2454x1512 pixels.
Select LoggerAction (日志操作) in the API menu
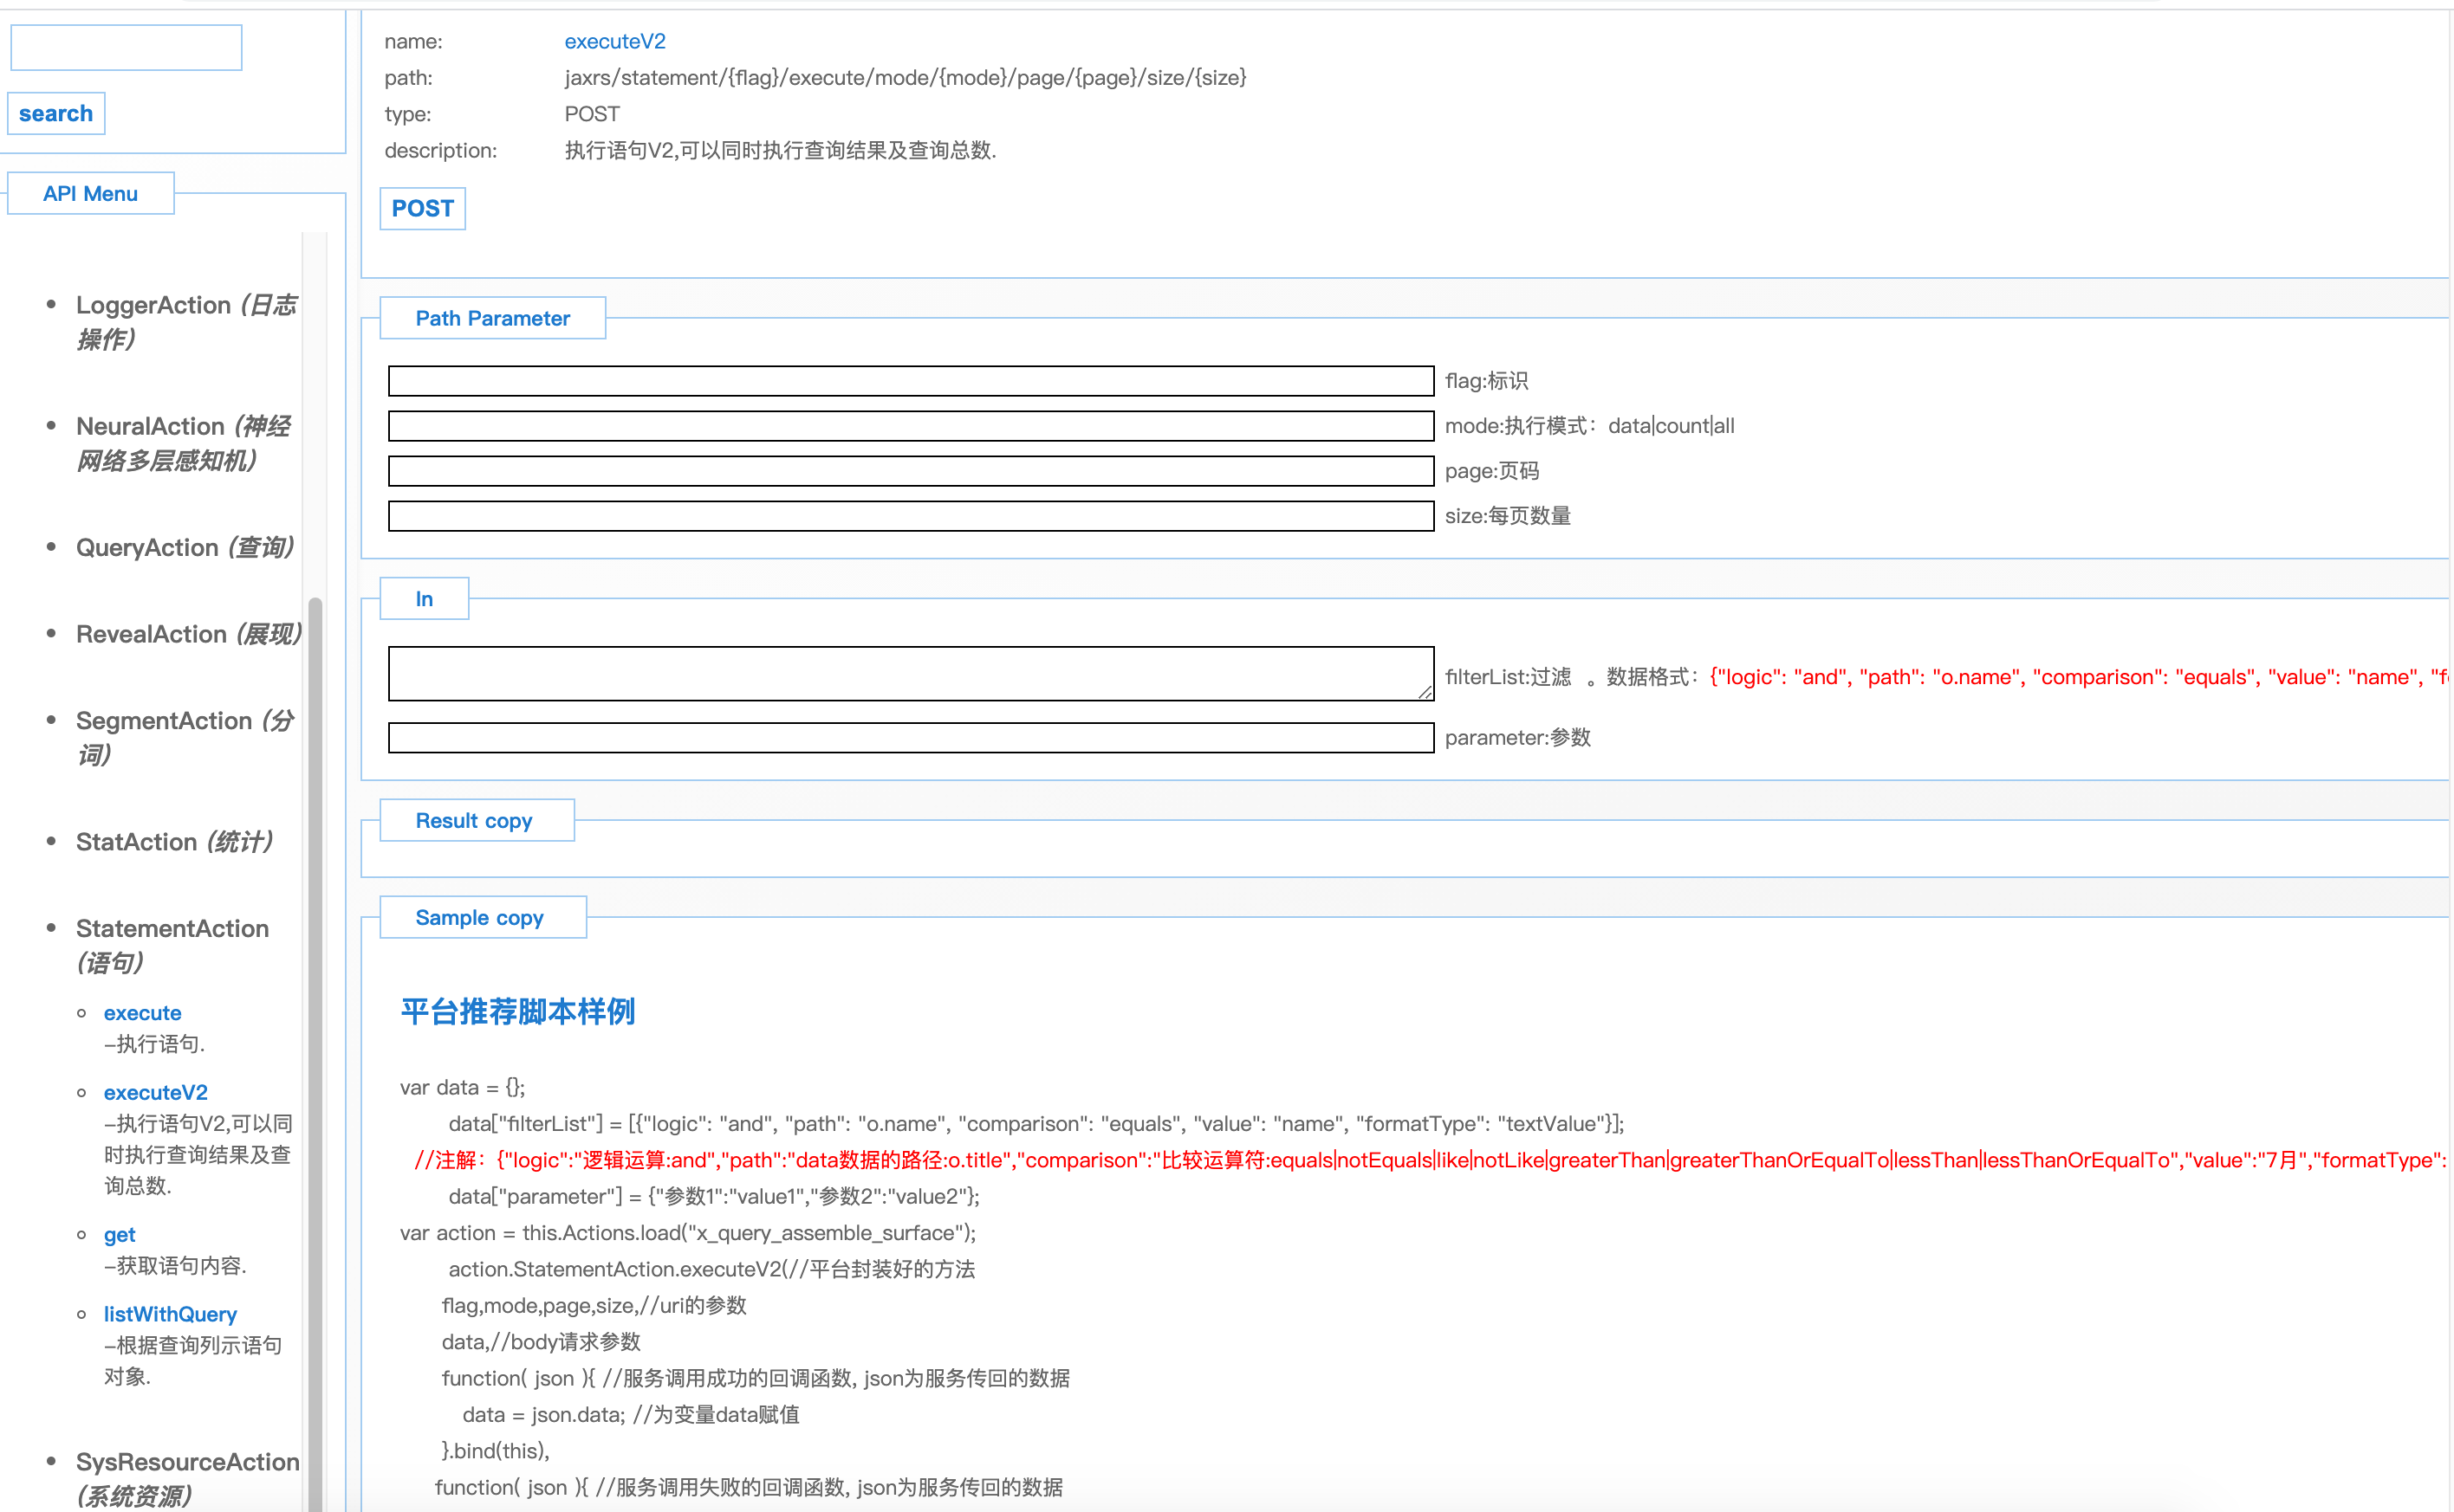[187, 321]
